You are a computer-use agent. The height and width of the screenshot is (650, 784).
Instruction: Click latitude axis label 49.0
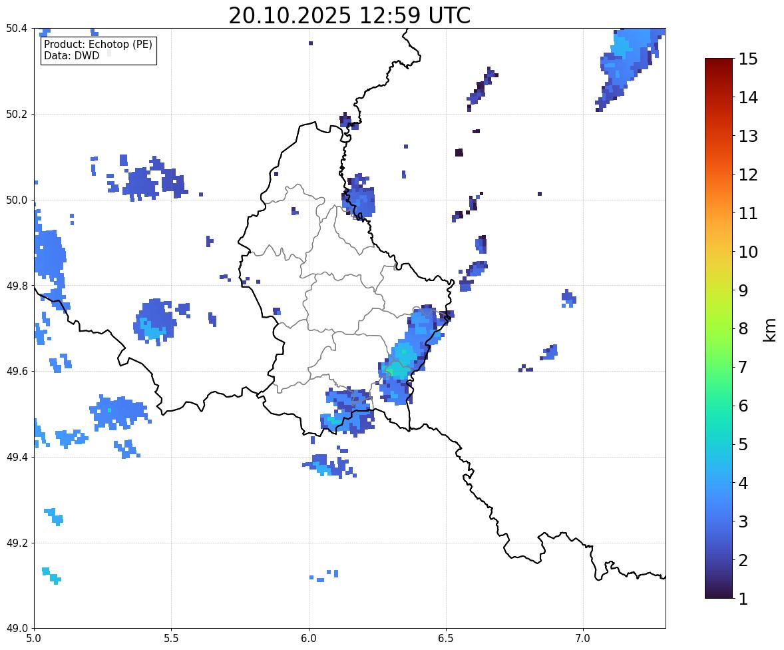17,629
